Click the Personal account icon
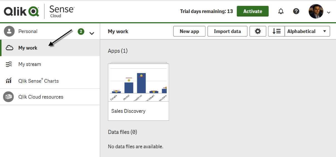The width and height of the screenshot is (336, 157). pyautogui.click(x=9, y=31)
